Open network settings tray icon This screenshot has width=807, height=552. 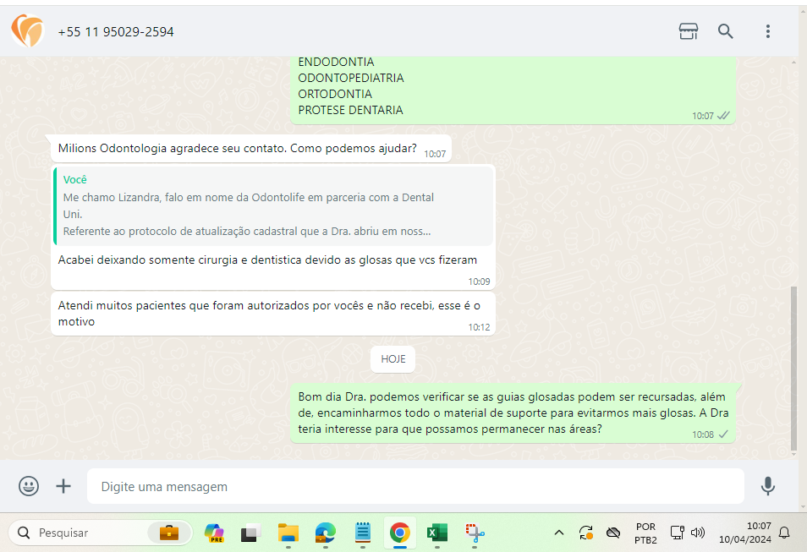point(677,533)
